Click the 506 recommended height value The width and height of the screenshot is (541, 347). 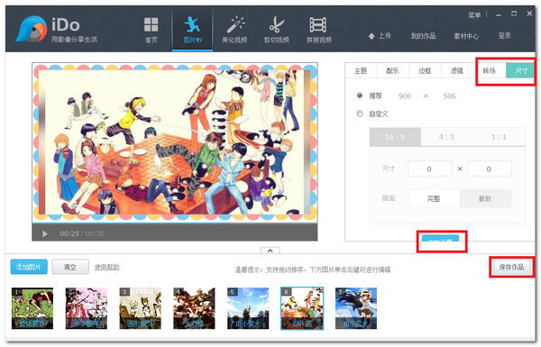pyautogui.click(x=449, y=96)
